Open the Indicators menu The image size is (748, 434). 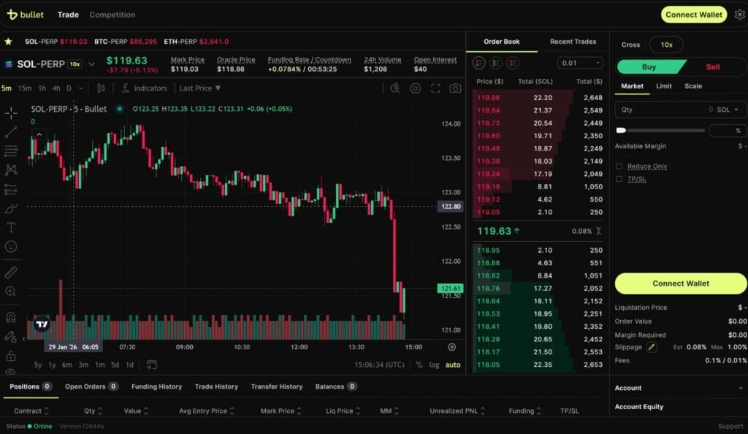[x=144, y=88]
